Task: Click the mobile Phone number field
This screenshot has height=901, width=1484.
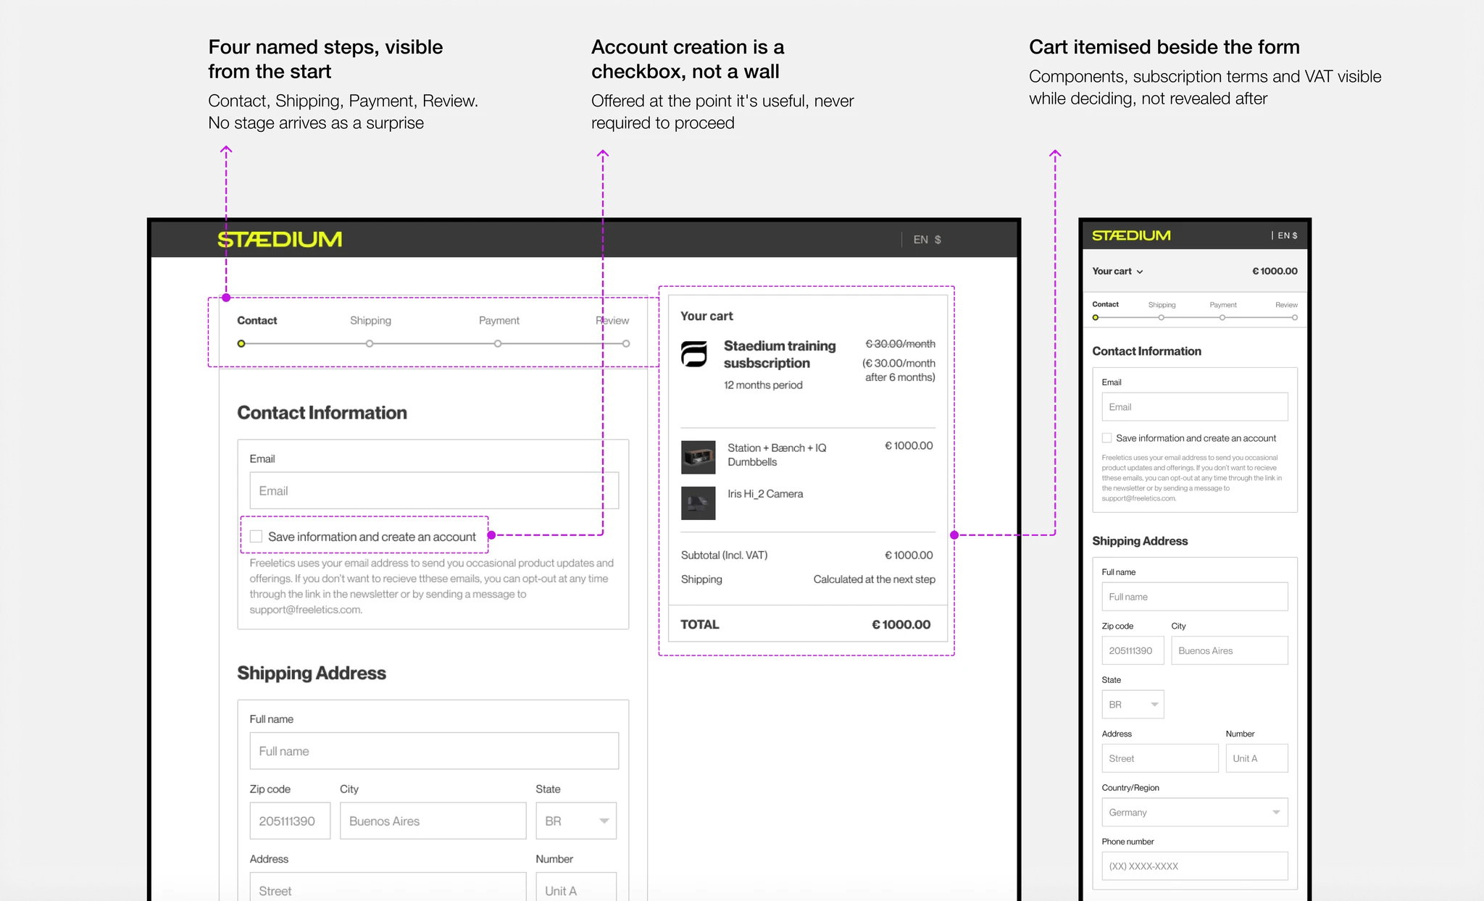Action: [x=1195, y=866]
